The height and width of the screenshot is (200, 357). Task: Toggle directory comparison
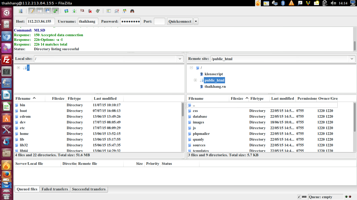117,11
